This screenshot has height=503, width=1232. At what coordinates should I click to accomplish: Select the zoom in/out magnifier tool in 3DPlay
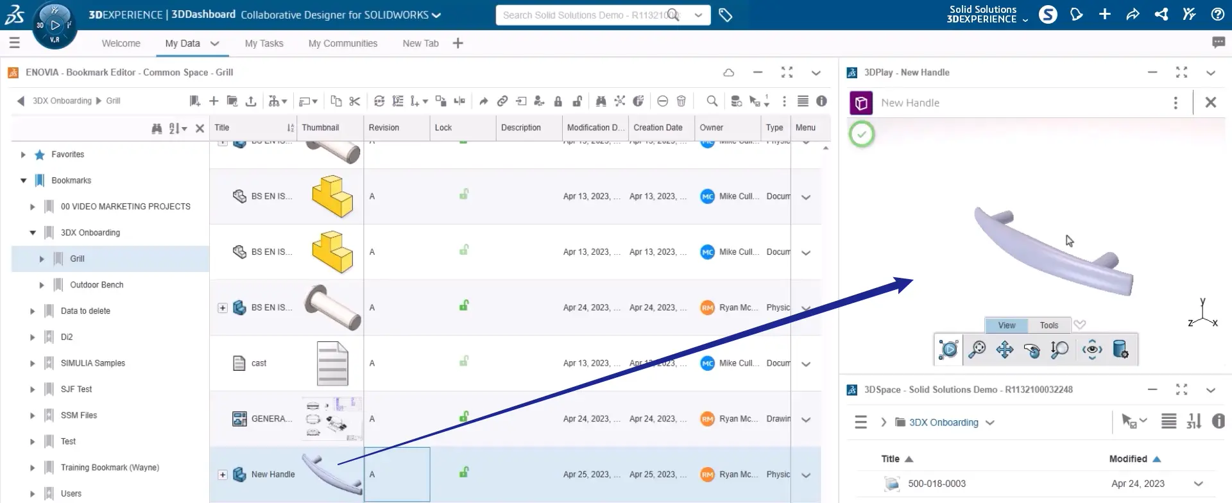pos(1059,350)
